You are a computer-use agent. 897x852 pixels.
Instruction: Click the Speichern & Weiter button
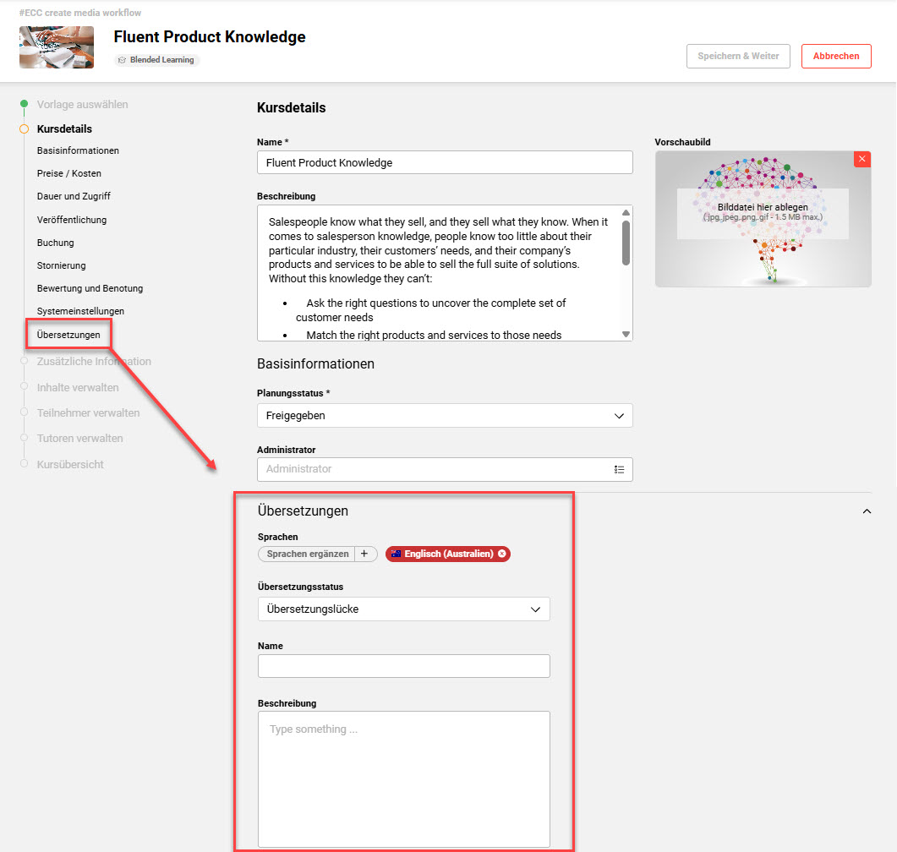coord(738,56)
